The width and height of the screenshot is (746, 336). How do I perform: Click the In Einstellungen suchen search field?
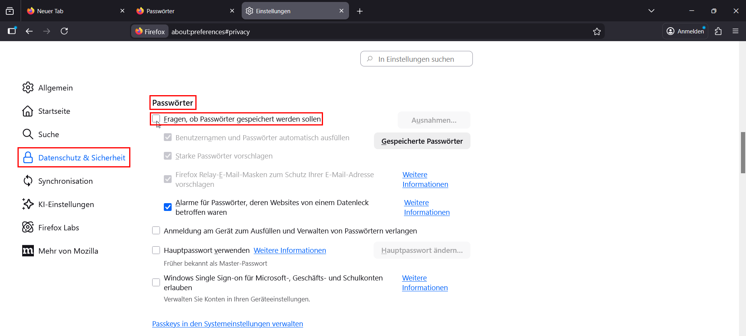416,59
